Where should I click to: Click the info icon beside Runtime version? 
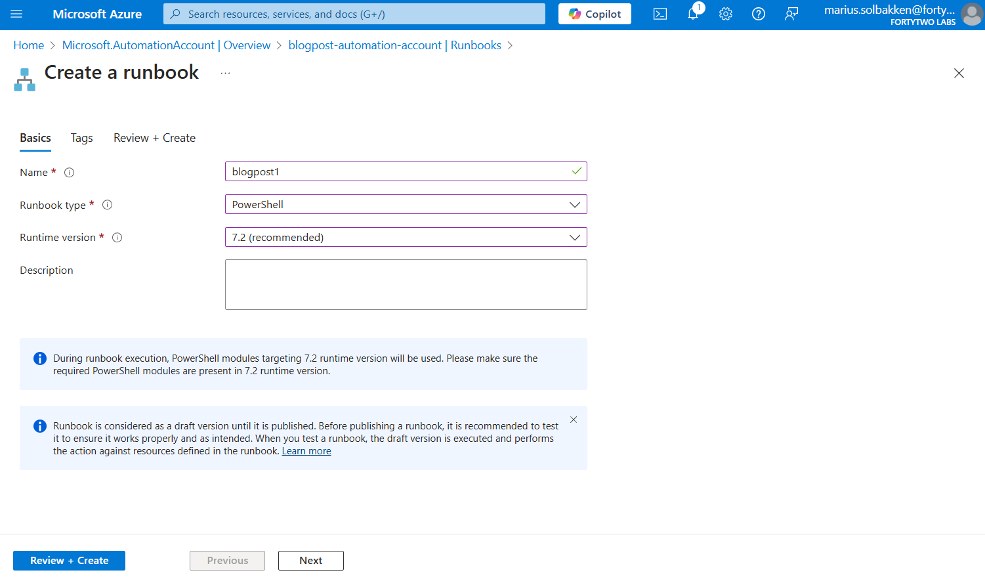[x=117, y=238]
